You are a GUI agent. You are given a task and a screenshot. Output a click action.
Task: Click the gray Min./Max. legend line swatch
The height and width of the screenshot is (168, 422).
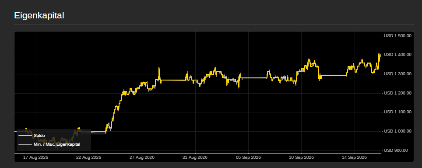point(25,144)
